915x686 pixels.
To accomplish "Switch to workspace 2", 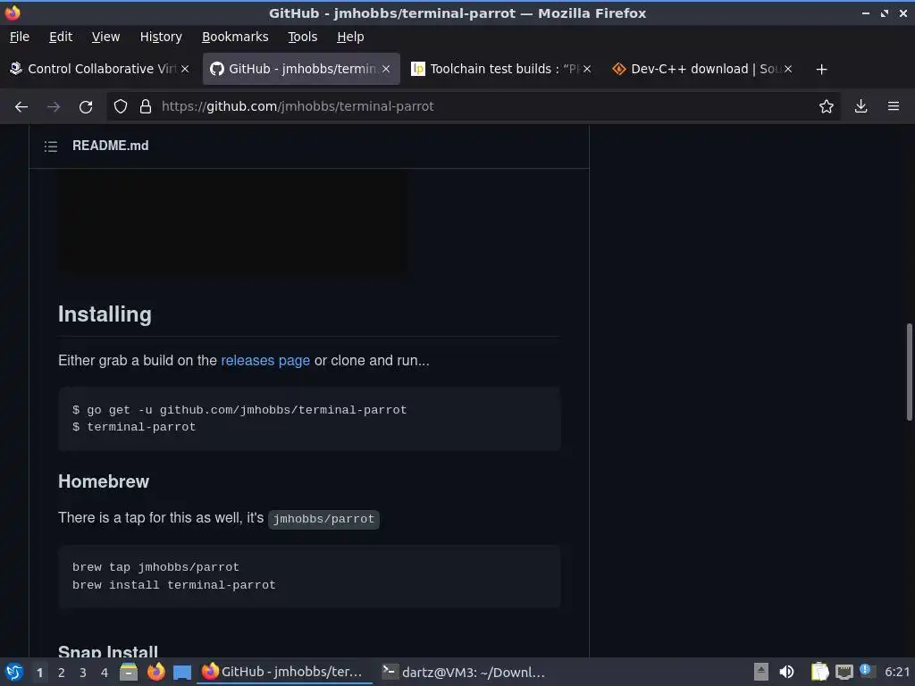I will pyautogui.click(x=62, y=673).
